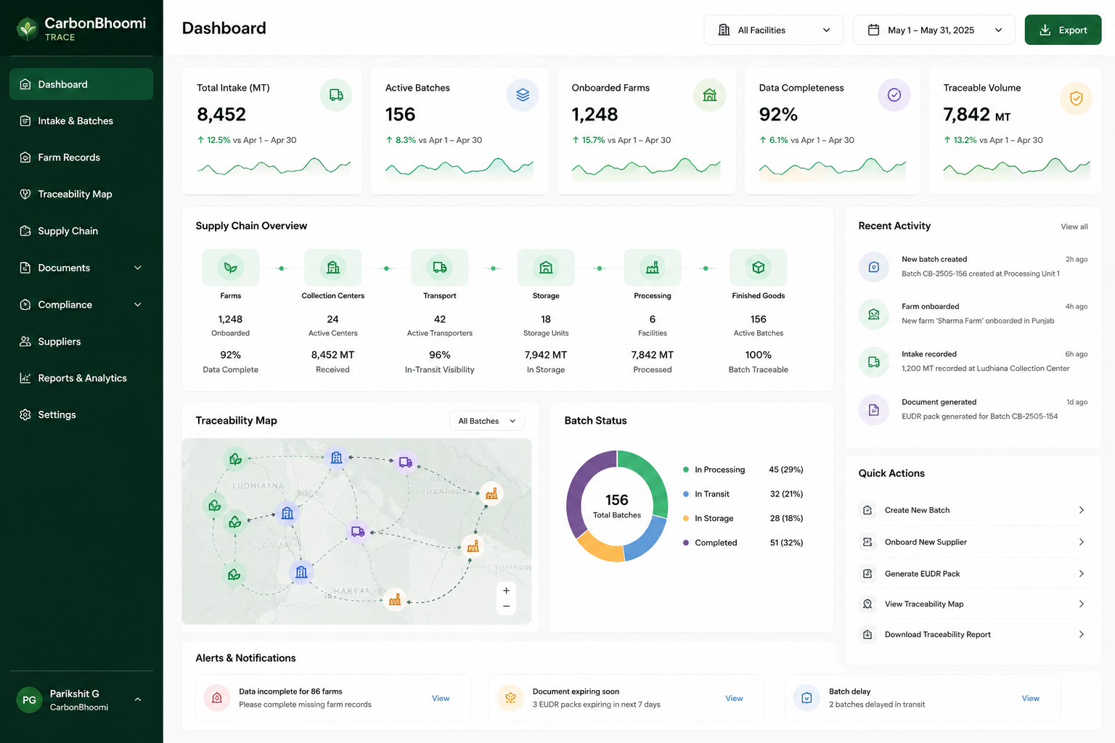Click View for Batch delay alert
Image resolution: width=1115 pixels, height=743 pixels.
(x=1031, y=699)
